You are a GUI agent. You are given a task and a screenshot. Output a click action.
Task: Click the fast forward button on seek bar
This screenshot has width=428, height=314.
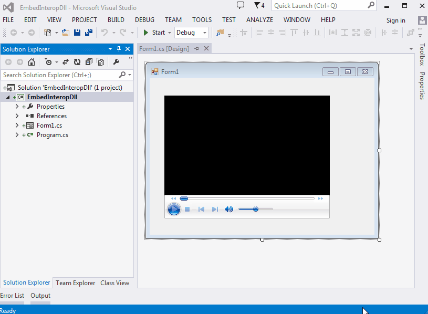tap(320, 198)
